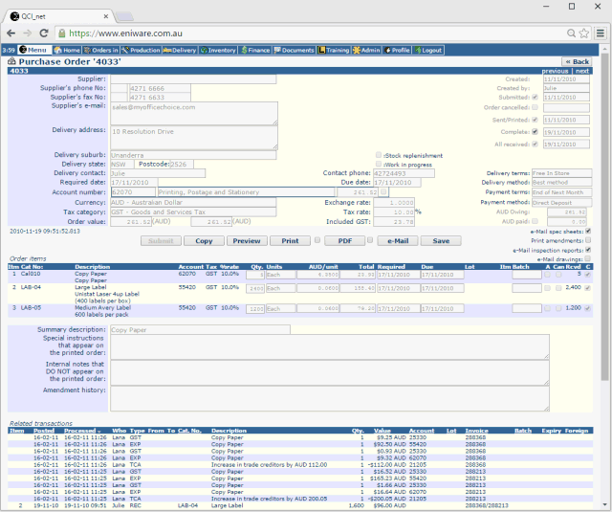Bookmark this page with the star icon
This screenshot has width=612, height=512.
tap(584, 33)
